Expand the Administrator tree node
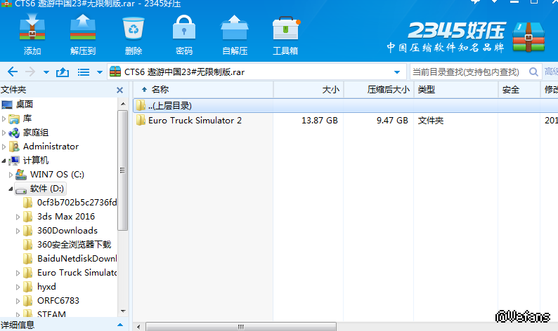The width and height of the screenshot is (558, 331). tap(4, 147)
